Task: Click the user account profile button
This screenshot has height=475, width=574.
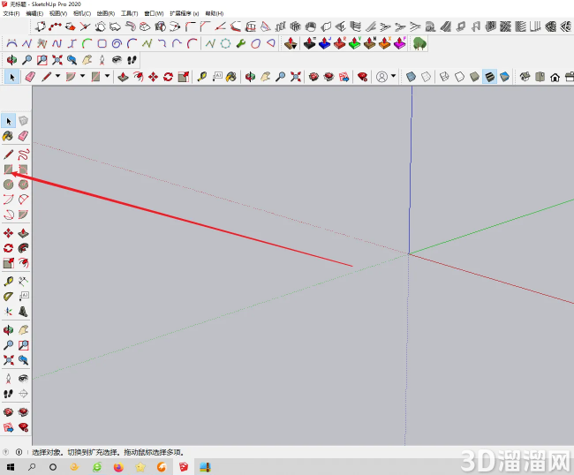Action: coord(381,77)
